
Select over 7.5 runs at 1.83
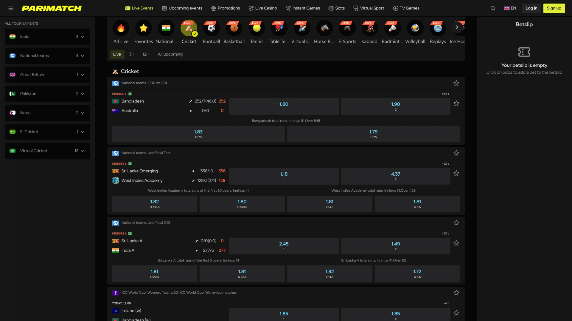(198, 134)
